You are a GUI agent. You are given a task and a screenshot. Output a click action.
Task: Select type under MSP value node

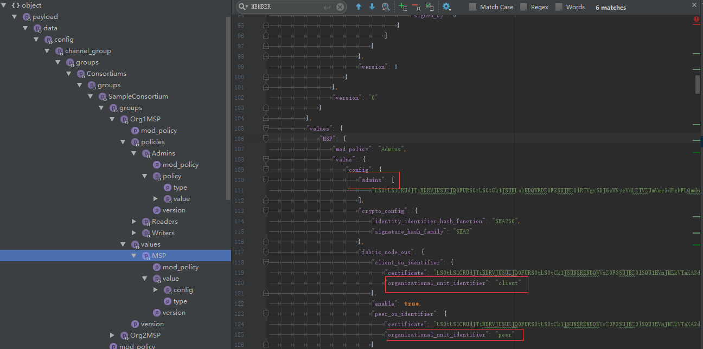pyautogui.click(x=180, y=301)
